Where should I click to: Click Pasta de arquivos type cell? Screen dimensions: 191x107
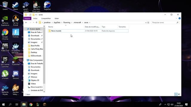coord(108,31)
